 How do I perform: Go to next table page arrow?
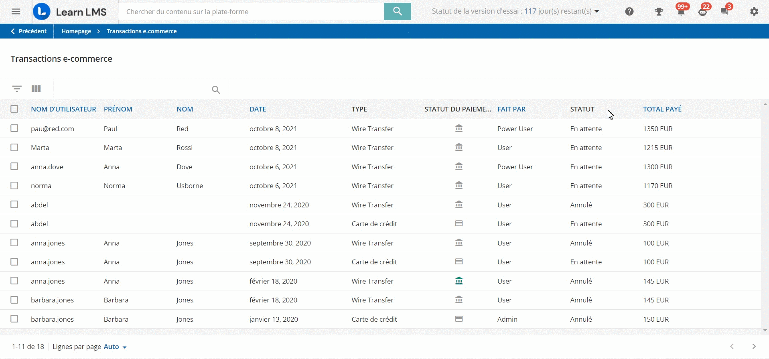(x=754, y=347)
